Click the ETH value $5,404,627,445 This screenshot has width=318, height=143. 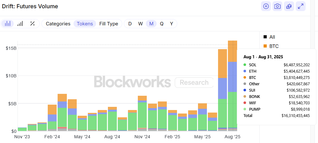tap(297, 71)
